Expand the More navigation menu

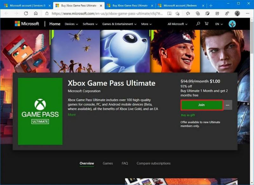pos(146,24)
